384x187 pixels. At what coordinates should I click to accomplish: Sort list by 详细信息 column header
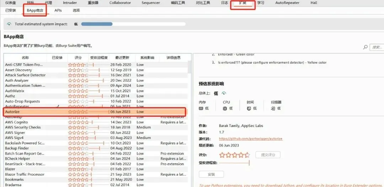point(174,58)
